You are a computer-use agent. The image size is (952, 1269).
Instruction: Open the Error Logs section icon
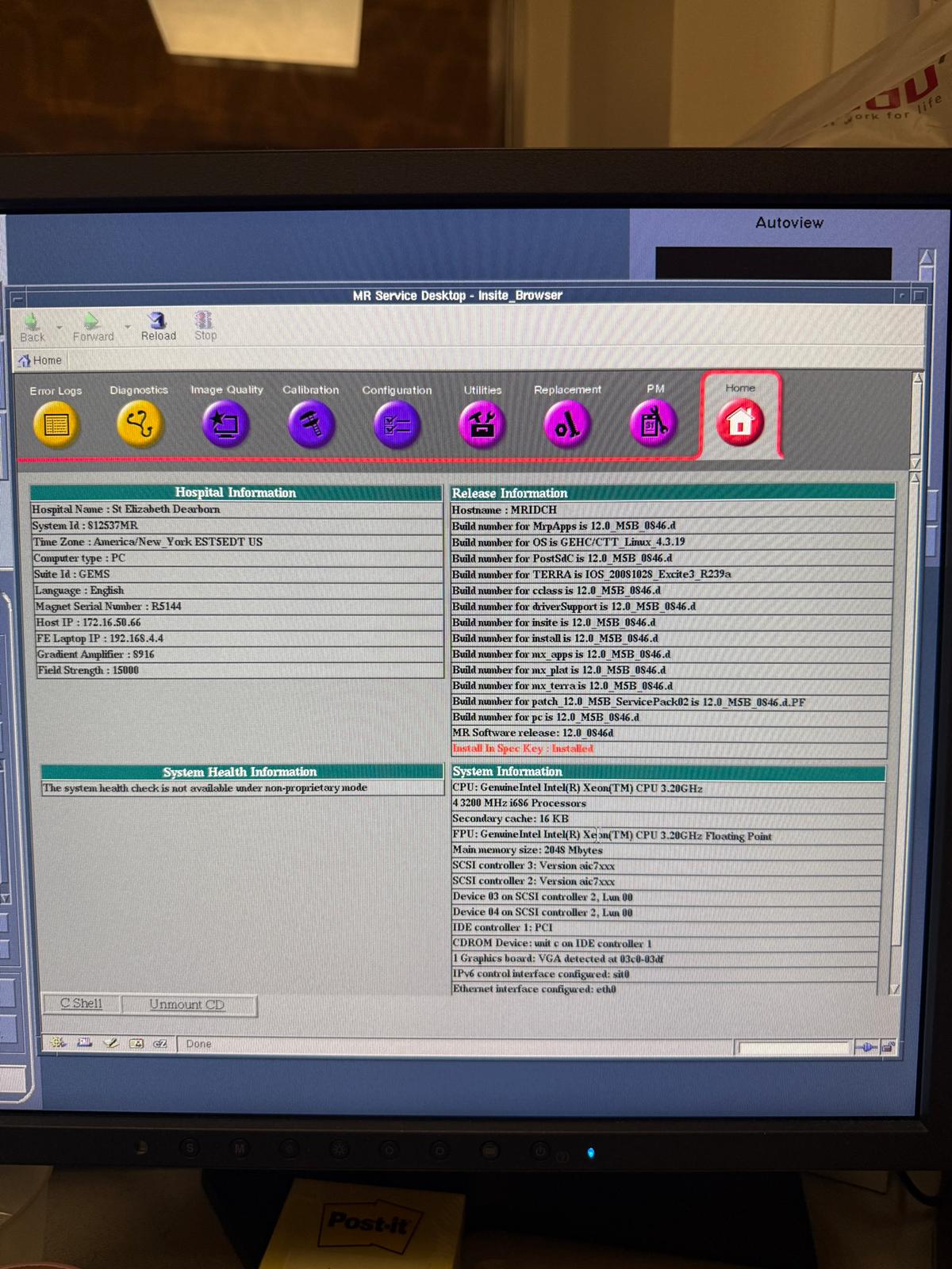(56, 425)
